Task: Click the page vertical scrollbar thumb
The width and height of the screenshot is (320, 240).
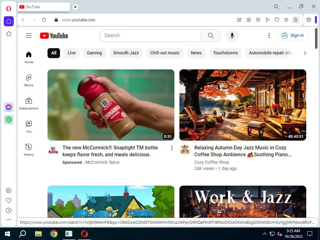Action: [316, 38]
